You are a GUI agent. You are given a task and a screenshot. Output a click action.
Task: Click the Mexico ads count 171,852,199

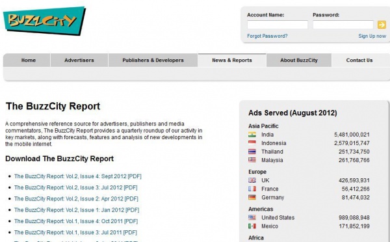point(354,226)
